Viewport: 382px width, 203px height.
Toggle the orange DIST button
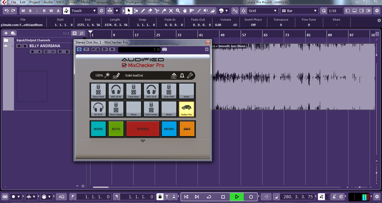tap(187, 129)
